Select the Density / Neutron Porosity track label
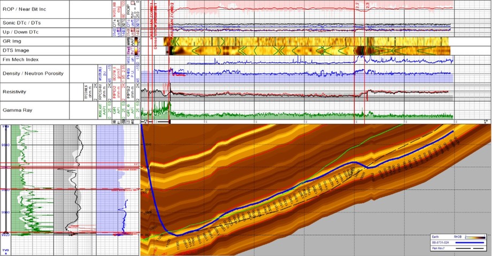Screen dimensions: 492x256 (33, 73)
